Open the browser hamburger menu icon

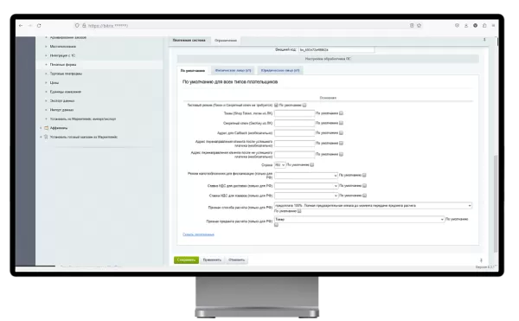pyautogui.click(x=493, y=25)
